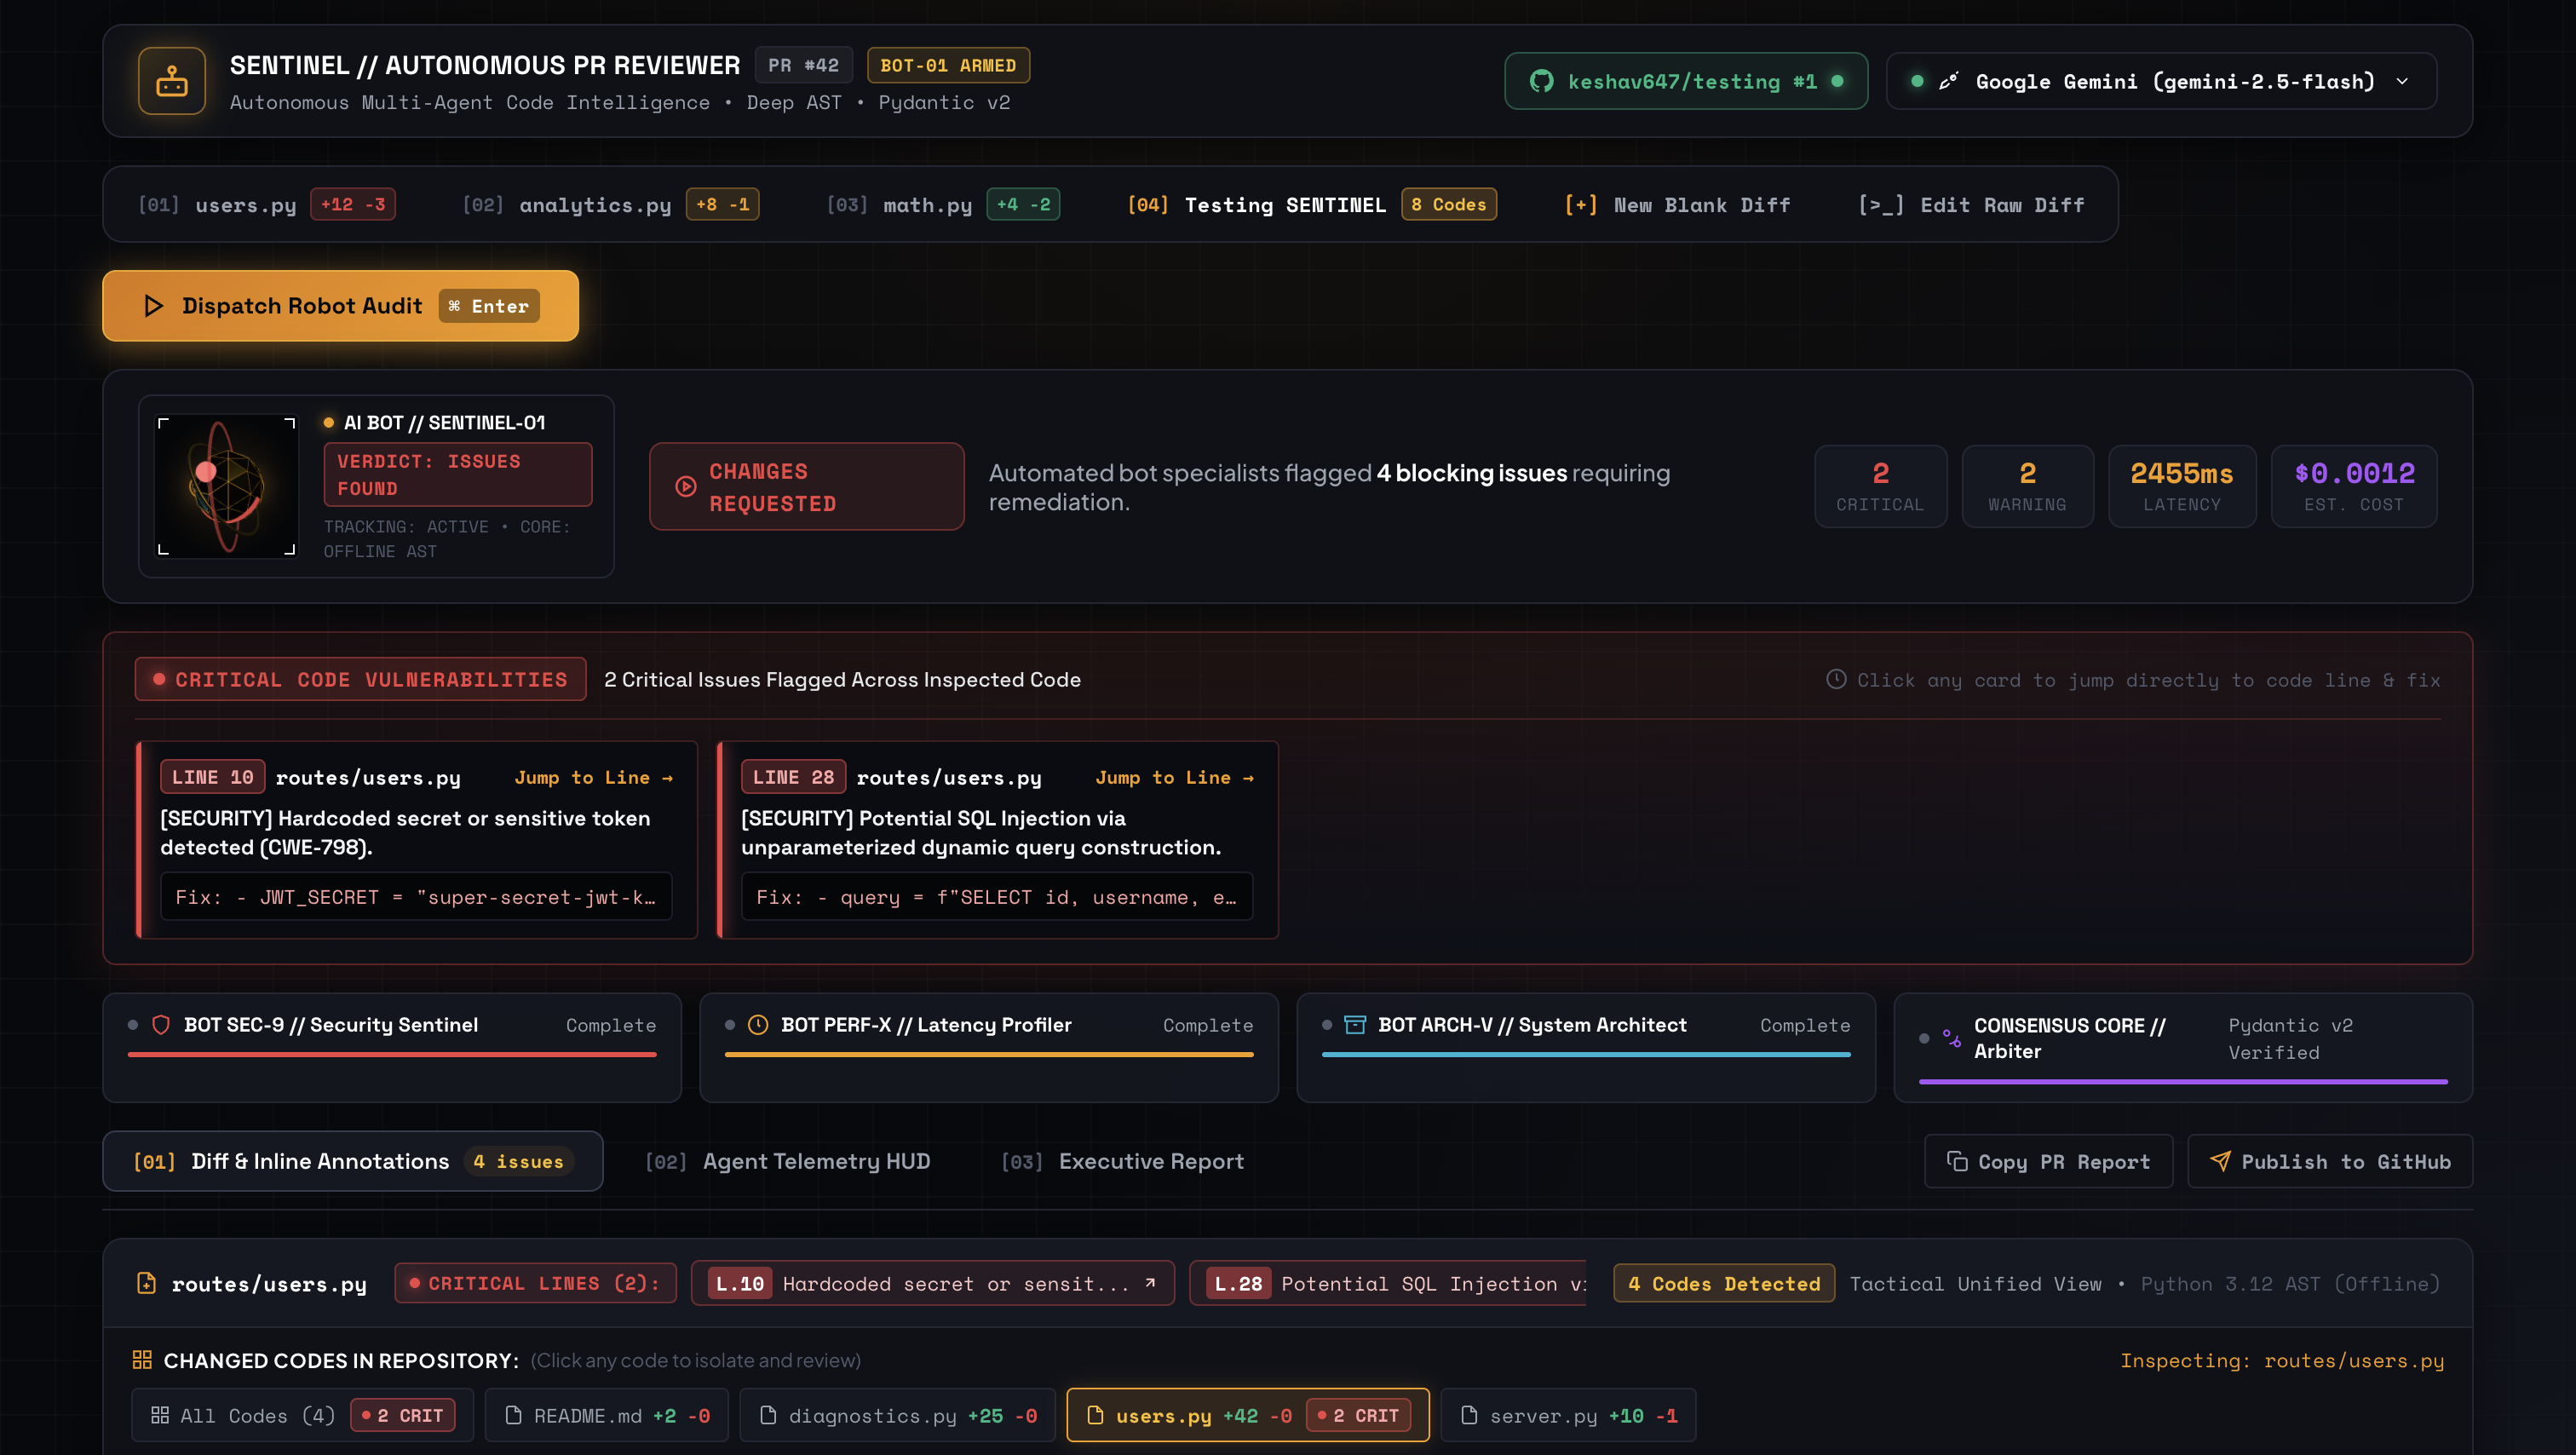
Task: Click the GitHub icon in repo badge
Action: [x=1541, y=81]
